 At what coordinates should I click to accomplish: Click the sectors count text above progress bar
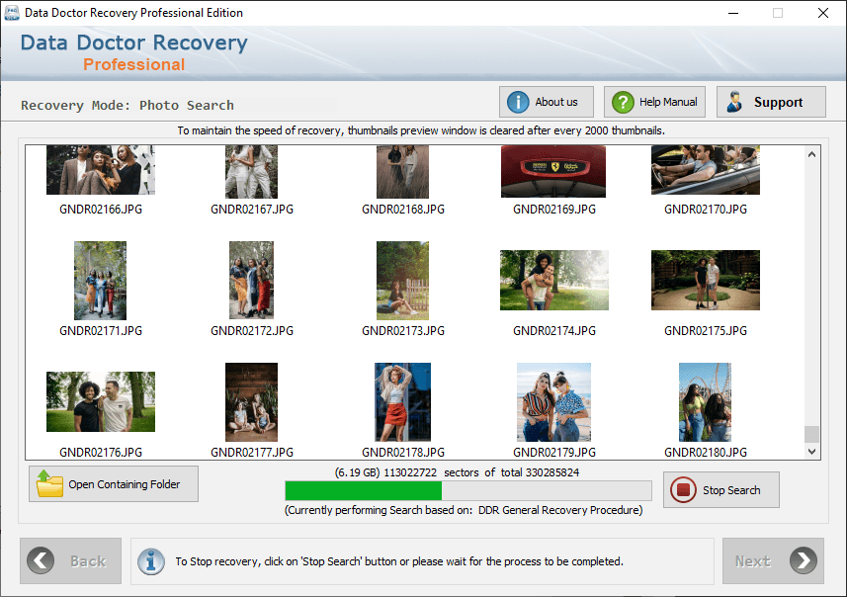[457, 472]
